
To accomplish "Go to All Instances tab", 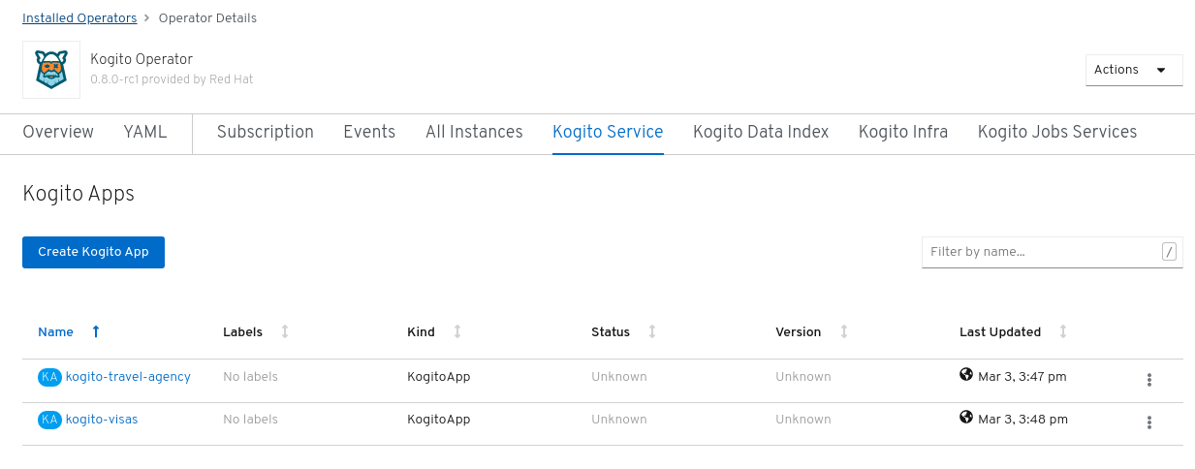I will 474,132.
